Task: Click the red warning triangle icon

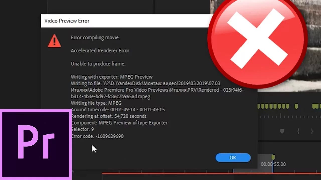Action: 54,41
